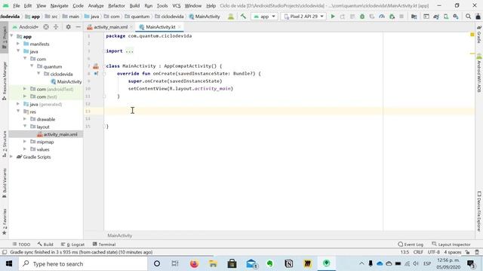Collapse the app module tree node
Screen dimensions: 483x271
(12, 36)
